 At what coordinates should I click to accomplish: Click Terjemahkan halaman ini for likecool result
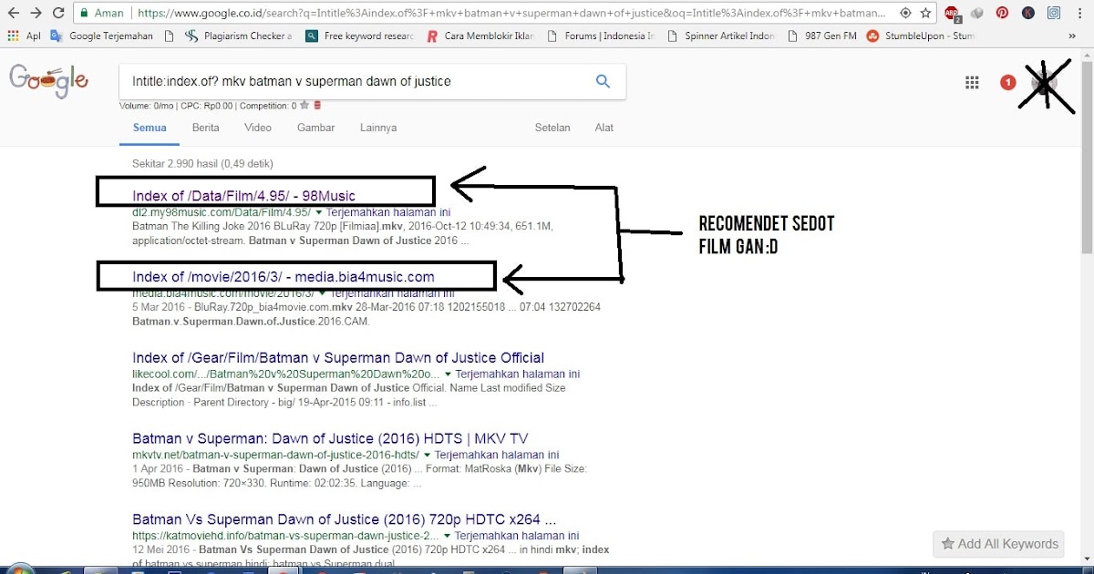point(518,374)
